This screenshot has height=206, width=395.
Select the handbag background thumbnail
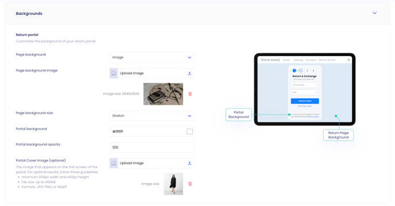pos(163,94)
